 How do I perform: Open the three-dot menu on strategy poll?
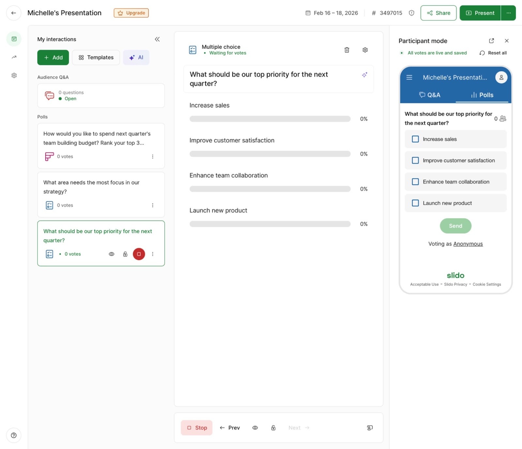(x=153, y=205)
